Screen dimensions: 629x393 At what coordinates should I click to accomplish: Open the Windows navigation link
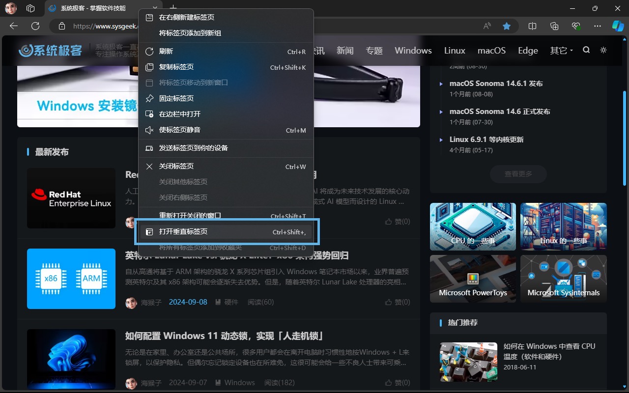point(413,50)
